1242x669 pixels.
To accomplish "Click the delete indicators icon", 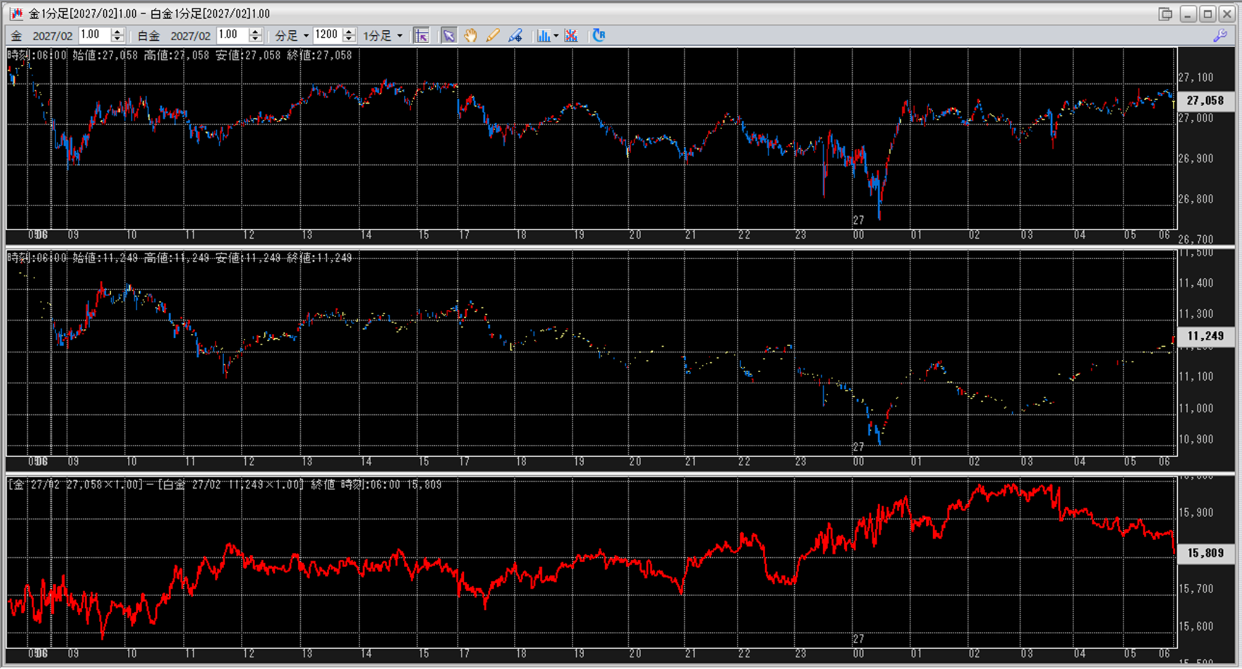I will tap(571, 36).
